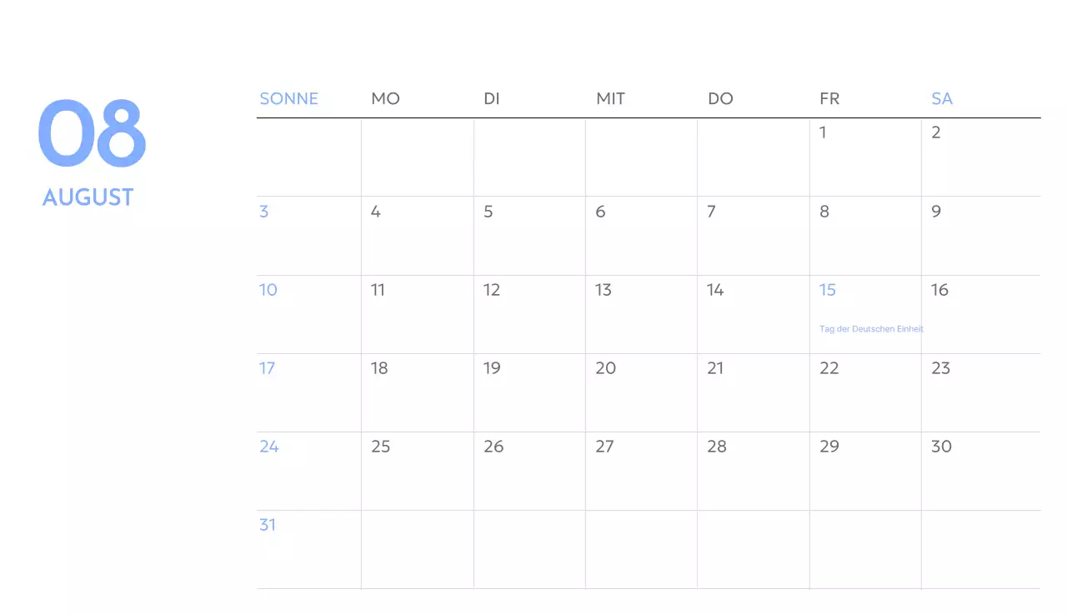Open the Tag der Deutschen Einheit note
Viewport: 1067px width, 614px height.
(x=871, y=329)
